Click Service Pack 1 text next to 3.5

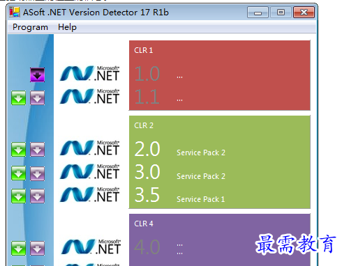[x=201, y=199]
